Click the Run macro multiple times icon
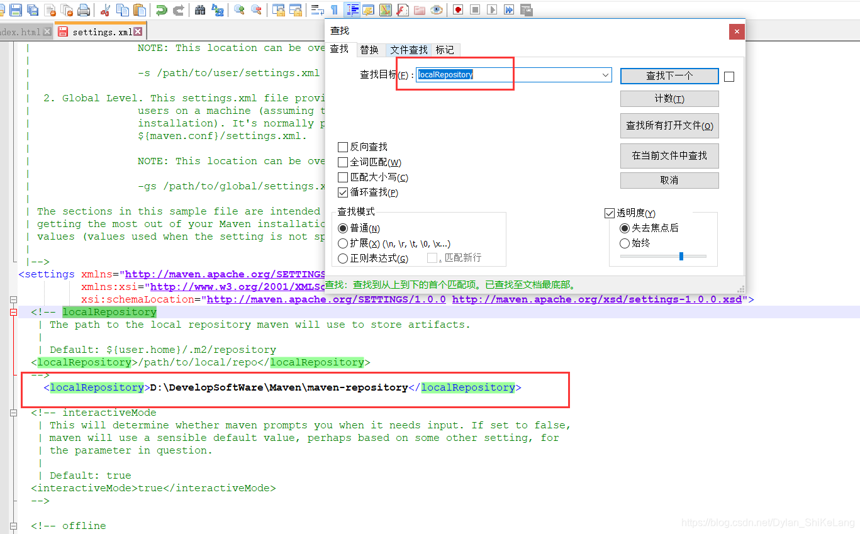The image size is (860, 534). click(x=509, y=10)
